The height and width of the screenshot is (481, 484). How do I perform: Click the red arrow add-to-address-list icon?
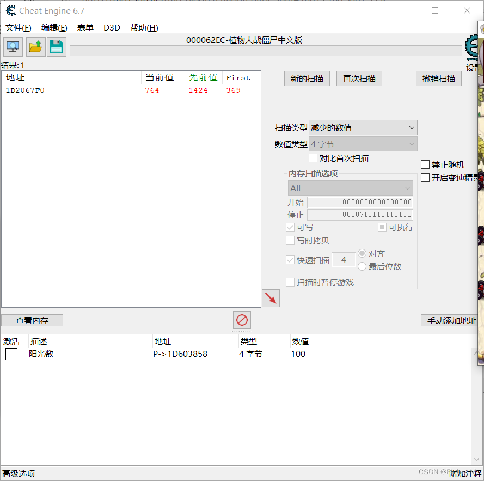point(271,299)
